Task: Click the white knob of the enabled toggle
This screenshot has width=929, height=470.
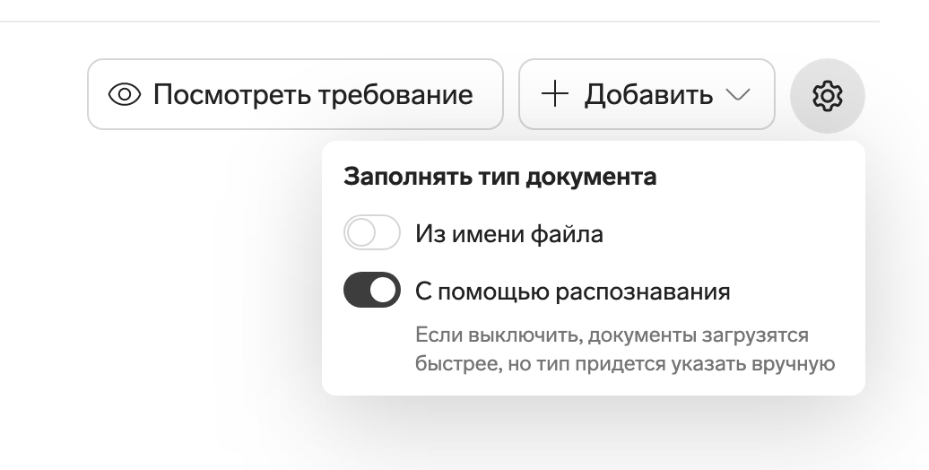Action: pos(384,291)
